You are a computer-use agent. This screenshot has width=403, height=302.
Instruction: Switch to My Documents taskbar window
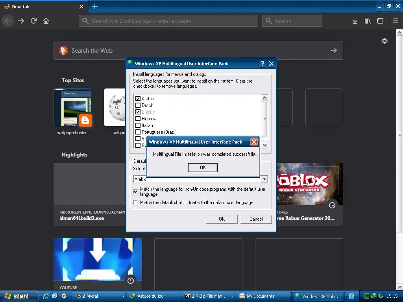pyautogui.click(x=263, y=296)
